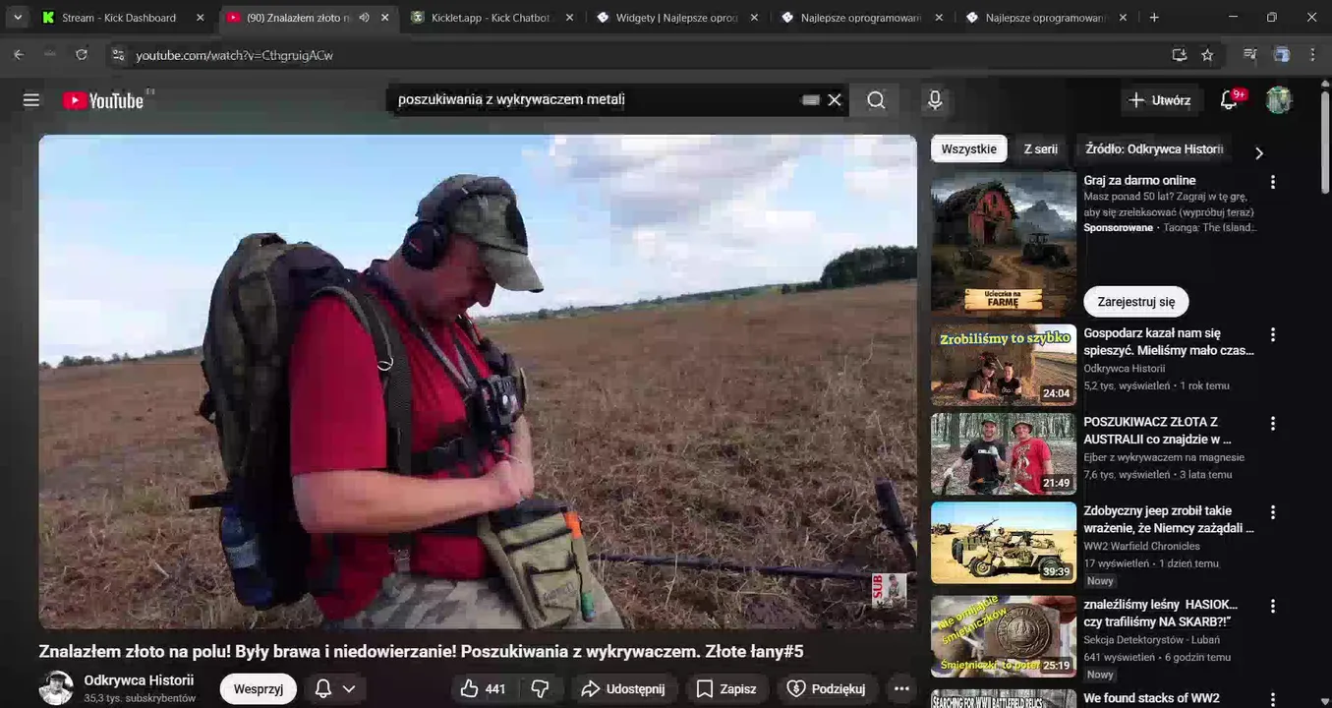Mute the tab audio speaker icon
The width and height of the screenshot is (1332, 708).
[364, 17]
